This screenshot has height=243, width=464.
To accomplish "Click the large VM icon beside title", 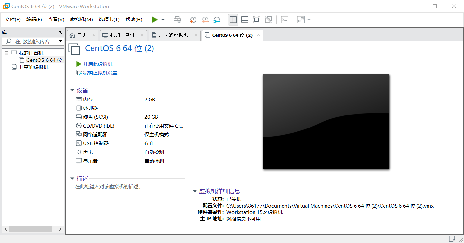I will tap(75, 49).
